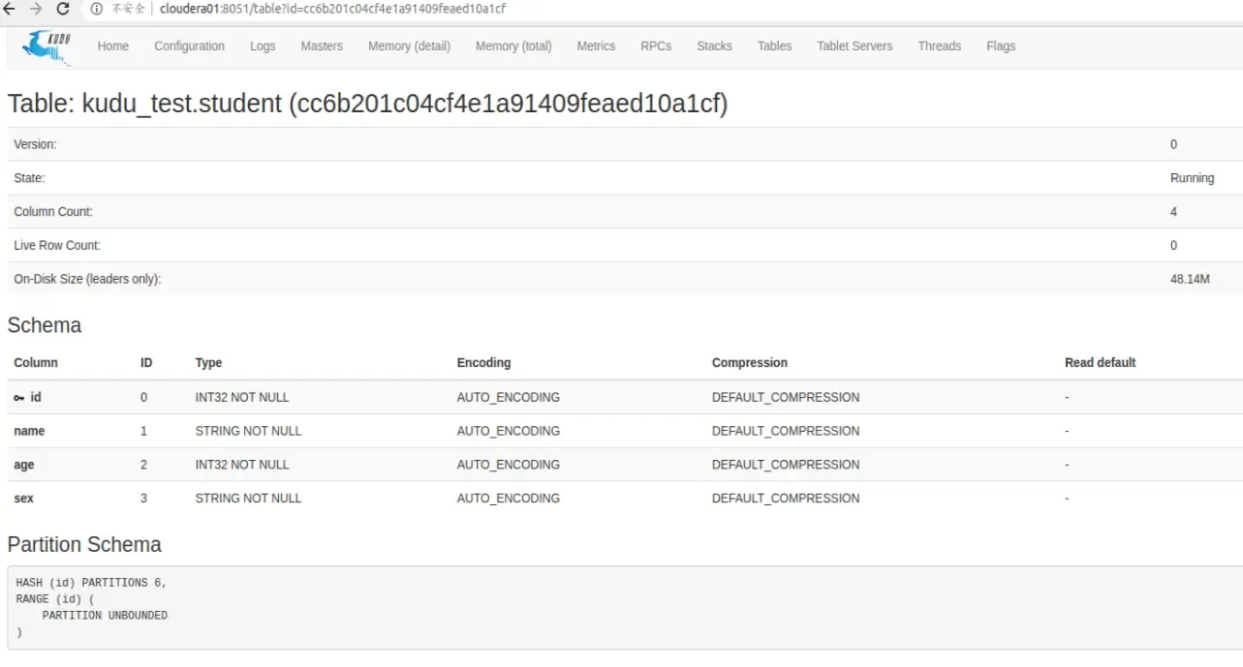1243x667 pixels.
Task: Click the primary key icon beside id
Action: 18,398
